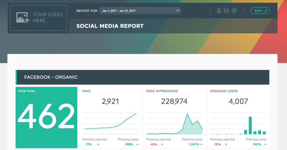Viewport: 287px width, 150px height.
Task: Click the 228,974 page impressions value
Action: click(174, 101)
